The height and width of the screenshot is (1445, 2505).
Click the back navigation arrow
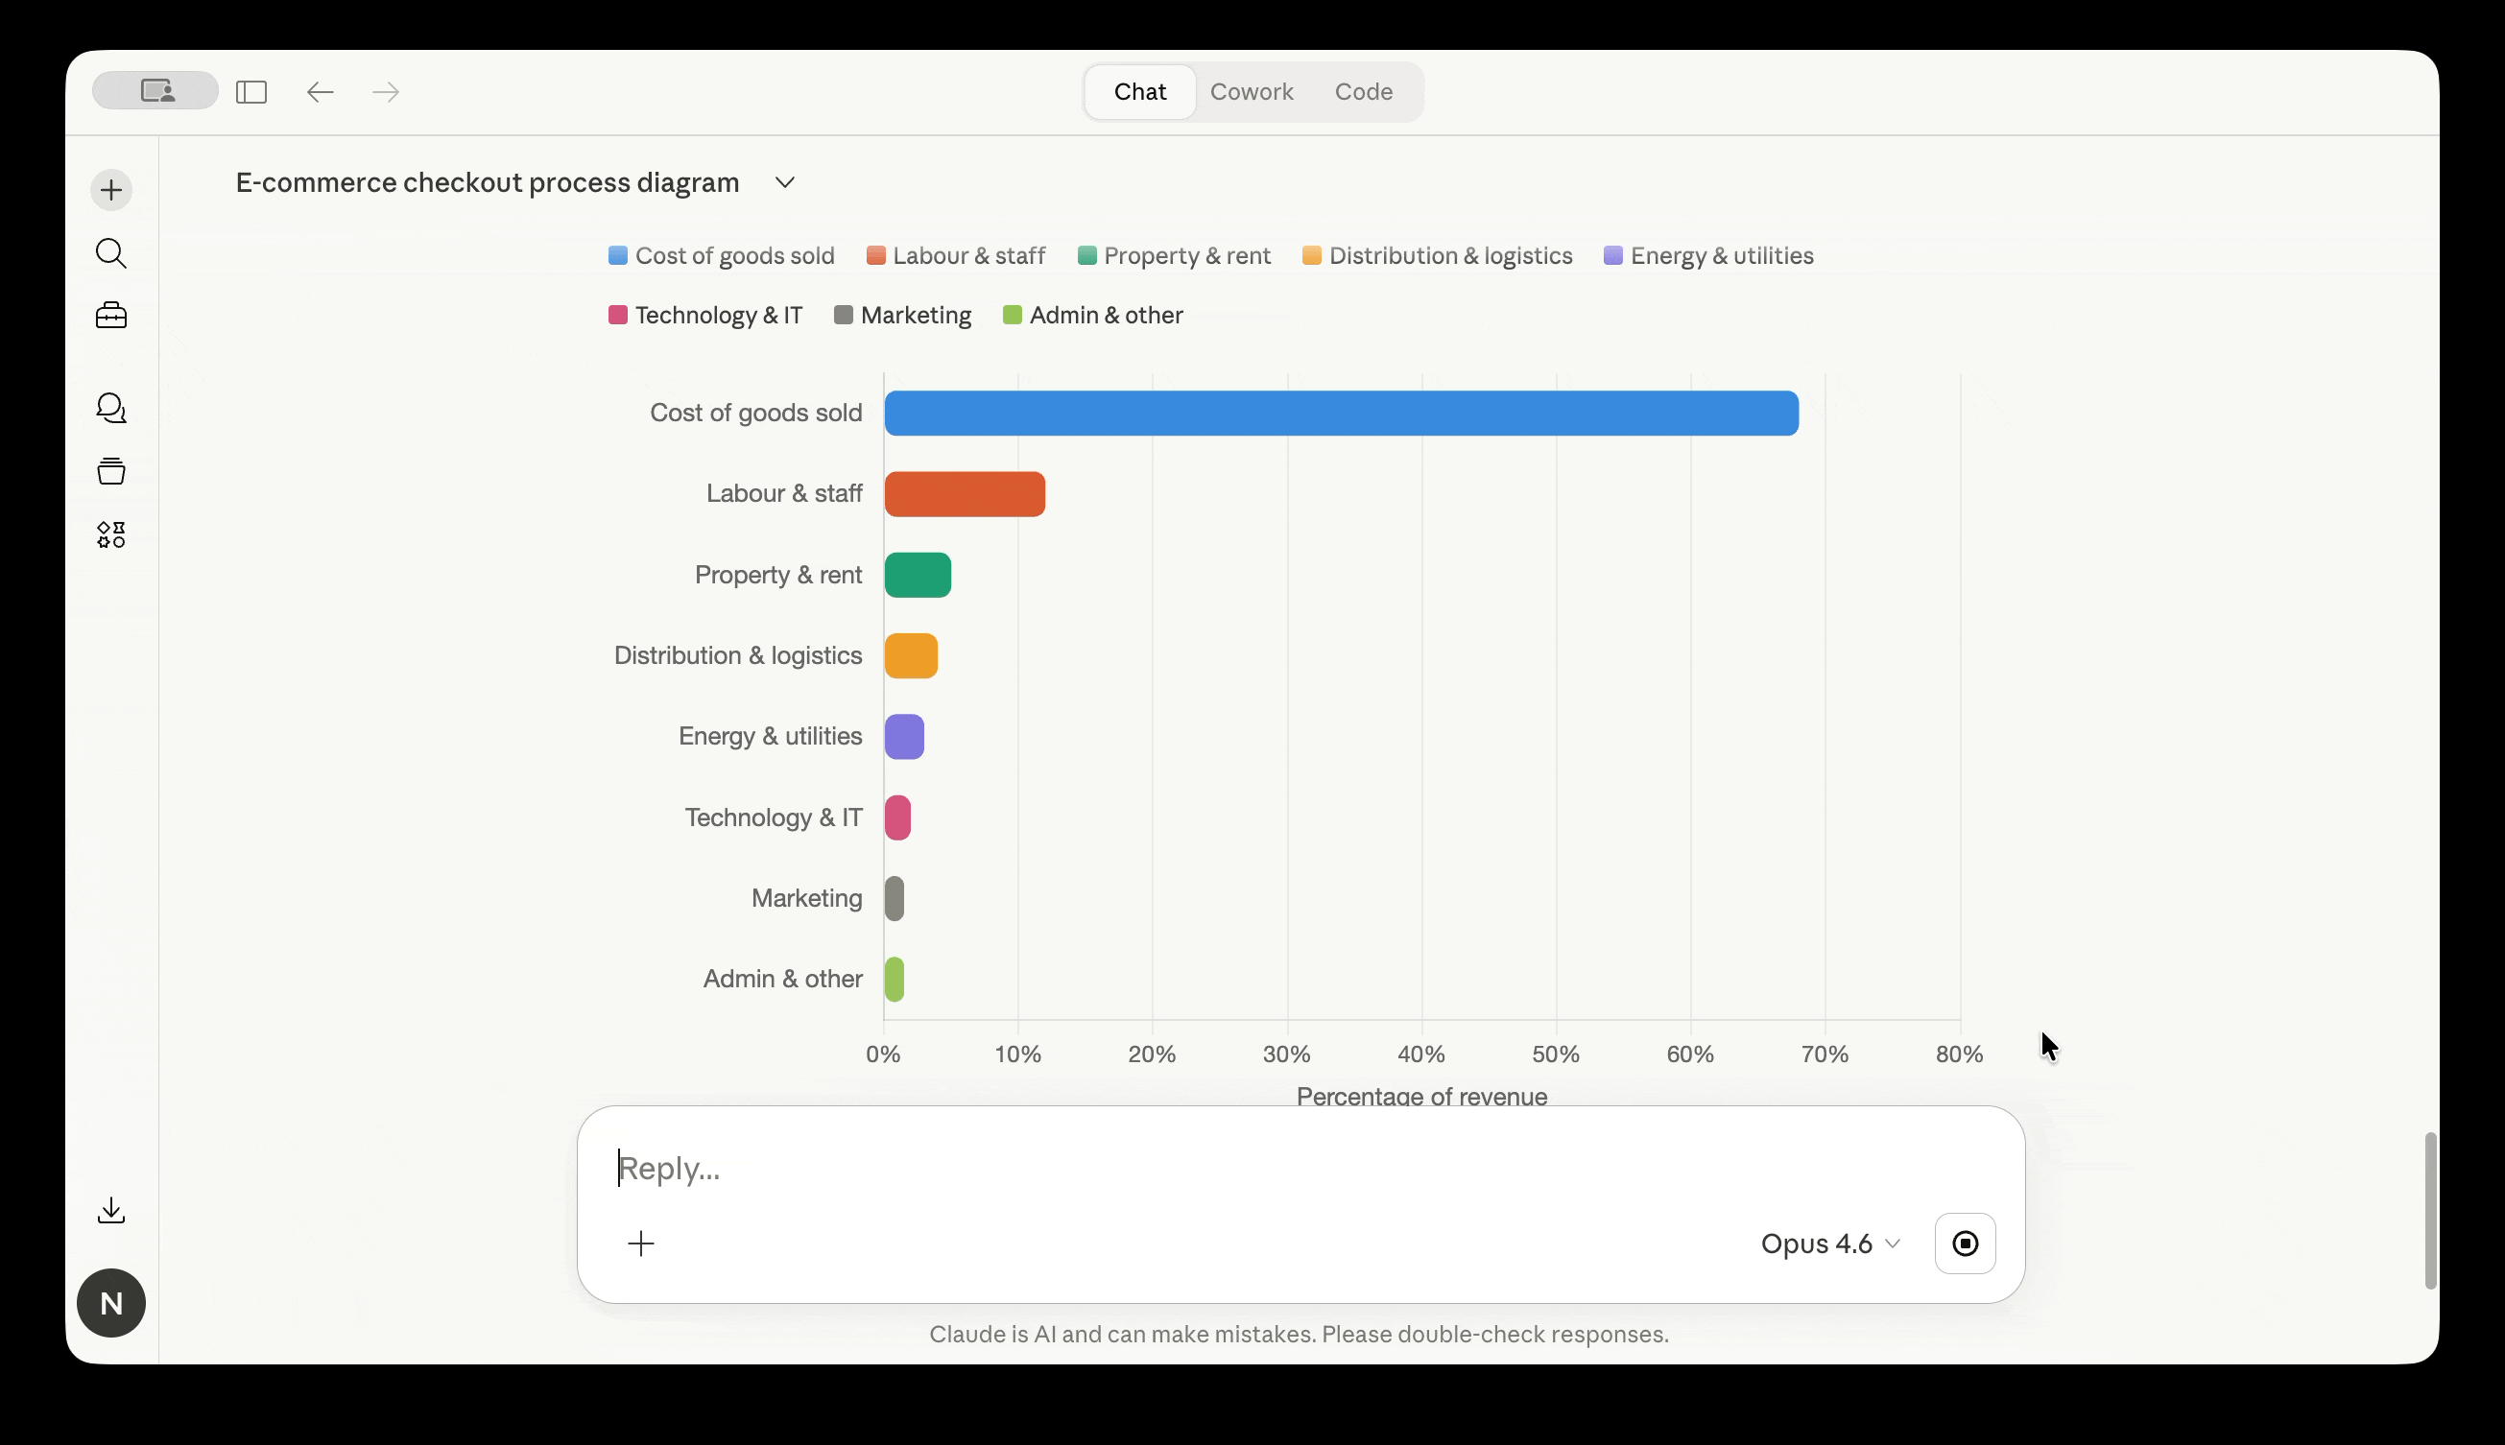pyautogui.click(x=320, y=92)
